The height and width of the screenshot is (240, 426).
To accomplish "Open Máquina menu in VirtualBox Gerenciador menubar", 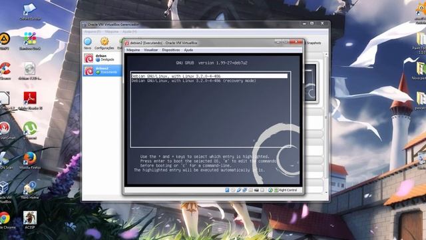I will click(x=112, y=31).
